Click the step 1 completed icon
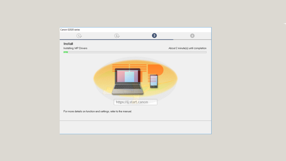 (x=79, y=36)
